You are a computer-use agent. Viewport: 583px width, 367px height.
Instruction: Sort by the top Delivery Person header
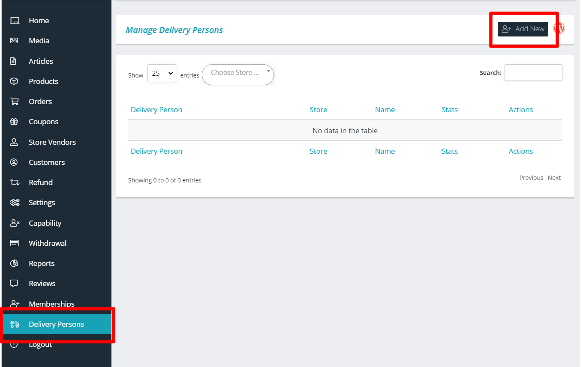[156, 110]
